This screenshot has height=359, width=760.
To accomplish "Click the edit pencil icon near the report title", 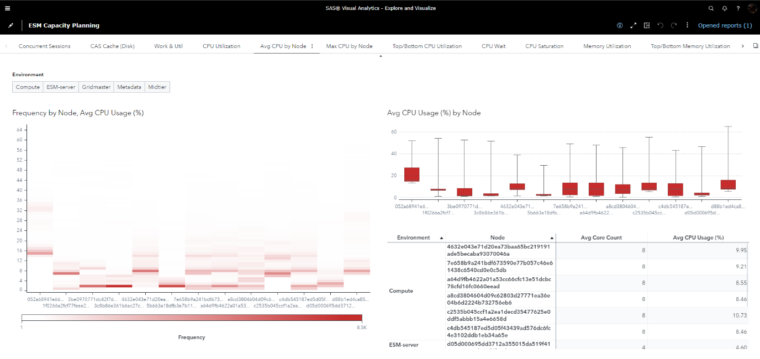I will click(x=10, y=25).
